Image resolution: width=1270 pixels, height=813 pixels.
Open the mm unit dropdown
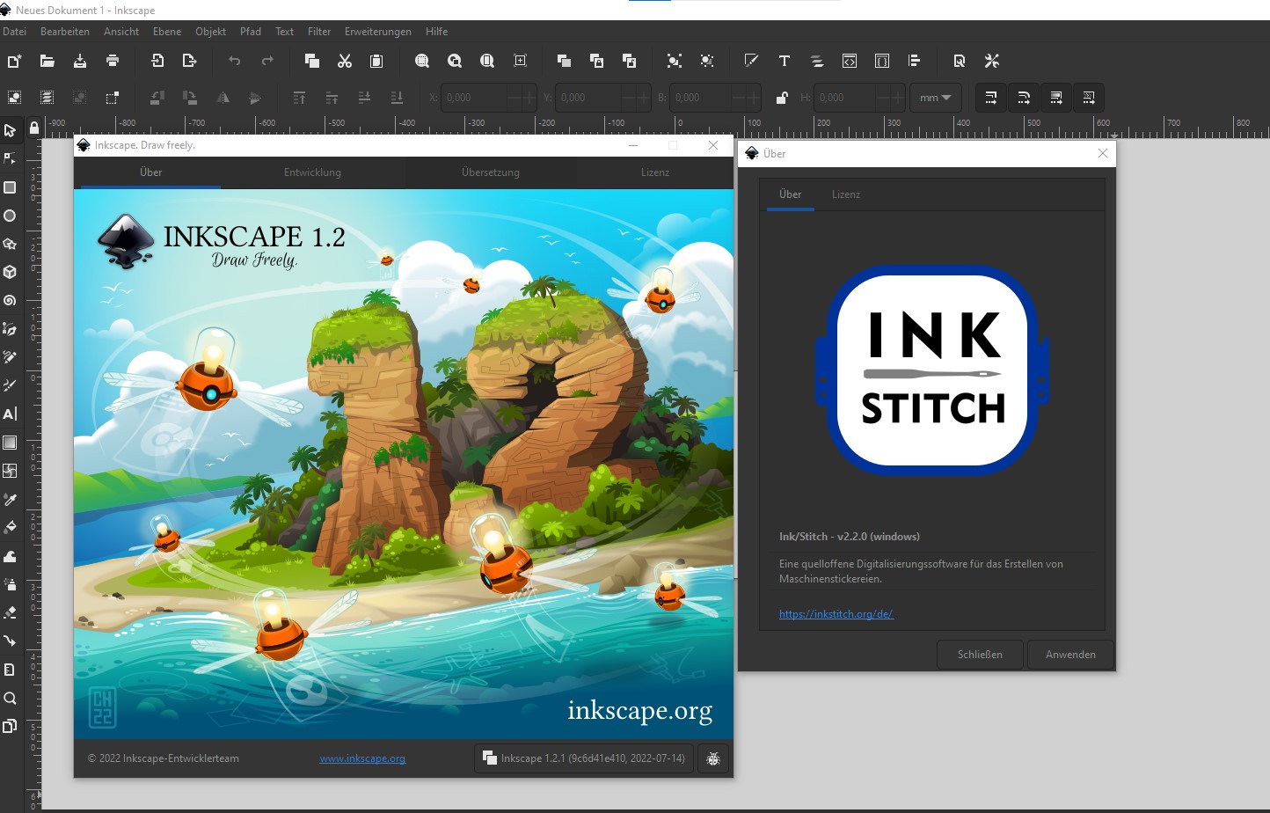coord(934,98)
